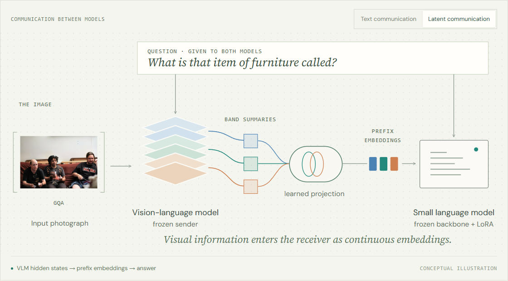Select the orange band summary square
Screen dimensions: 508x281
coord(250,187)
